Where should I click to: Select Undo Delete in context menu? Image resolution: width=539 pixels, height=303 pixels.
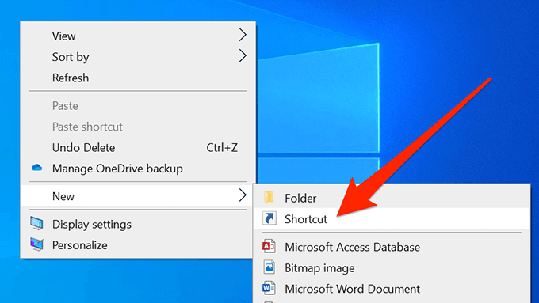[x=138, y=148]
